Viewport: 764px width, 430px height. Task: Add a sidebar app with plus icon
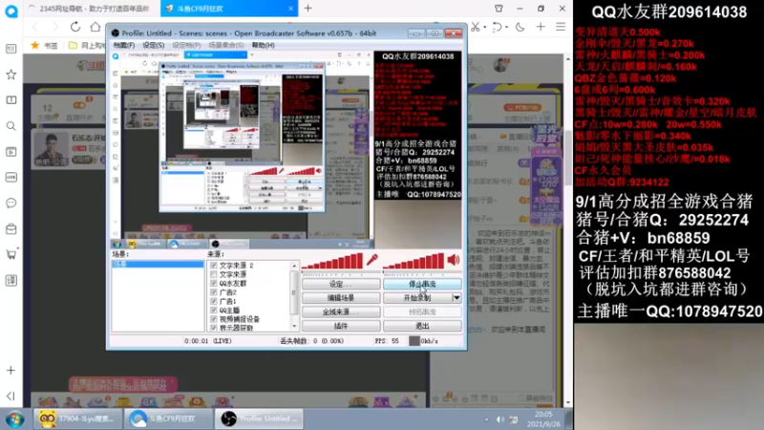pyautogui.click(x=11, y=371)
